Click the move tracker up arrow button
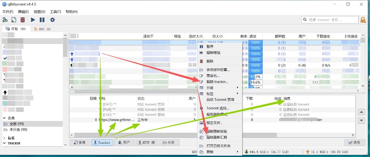370x157 pixels. 361,112
